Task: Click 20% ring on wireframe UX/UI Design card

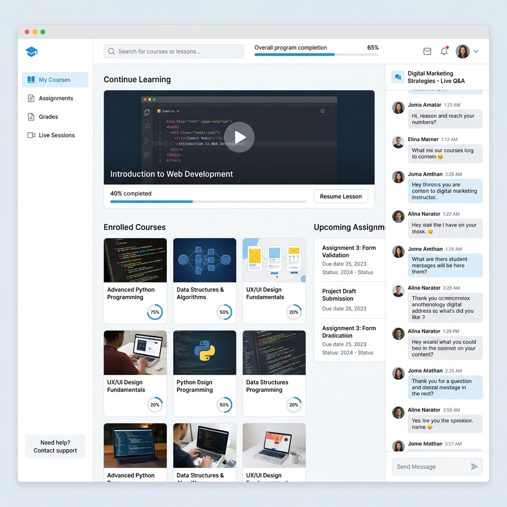Action: click(x=294, y=312)
